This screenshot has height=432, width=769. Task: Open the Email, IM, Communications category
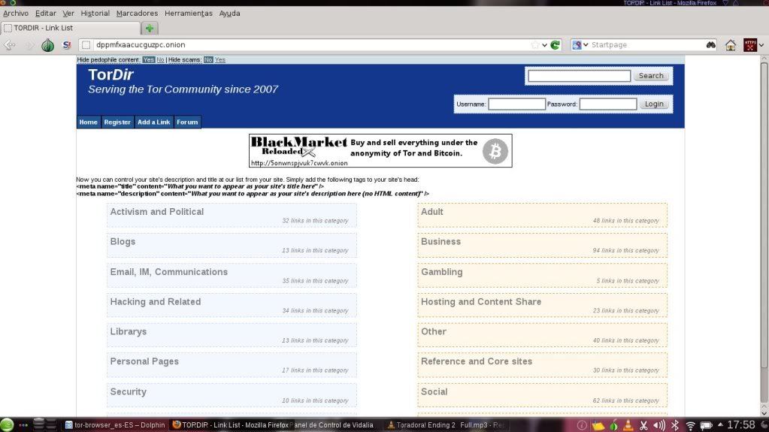(x=168, y=272)
